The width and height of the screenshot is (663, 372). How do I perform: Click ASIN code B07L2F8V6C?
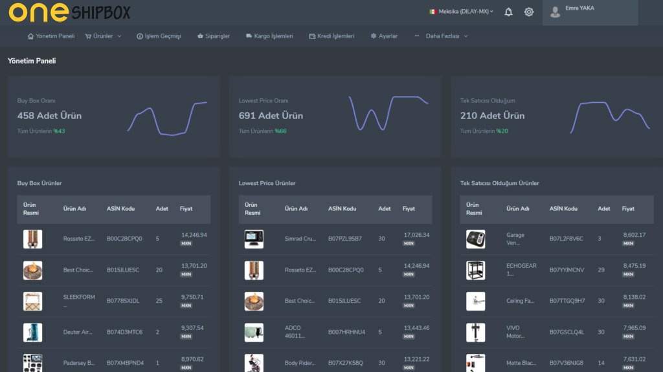pos(566,239)
